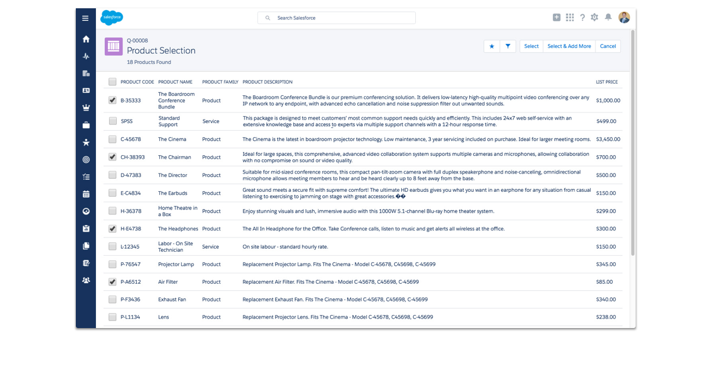This screenshot has width=711, height=379.
Task: Click the Product Description column header
Action: (x=268, y=82)
